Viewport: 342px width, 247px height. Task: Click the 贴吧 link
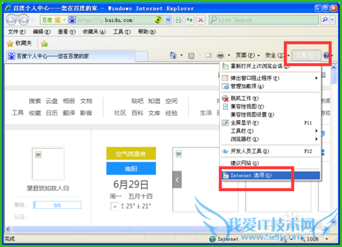coord(137,101)
